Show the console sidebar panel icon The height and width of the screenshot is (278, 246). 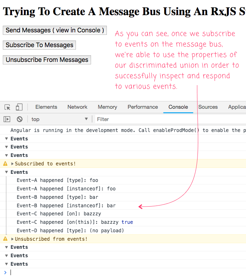pos(7,119)
